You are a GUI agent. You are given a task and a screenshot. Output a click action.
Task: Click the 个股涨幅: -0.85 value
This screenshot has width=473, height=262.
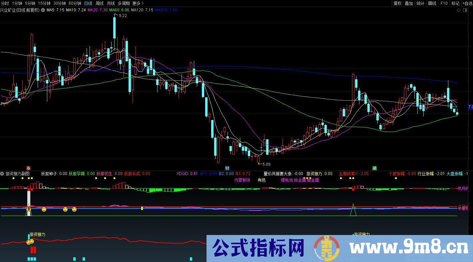point(402,174)
